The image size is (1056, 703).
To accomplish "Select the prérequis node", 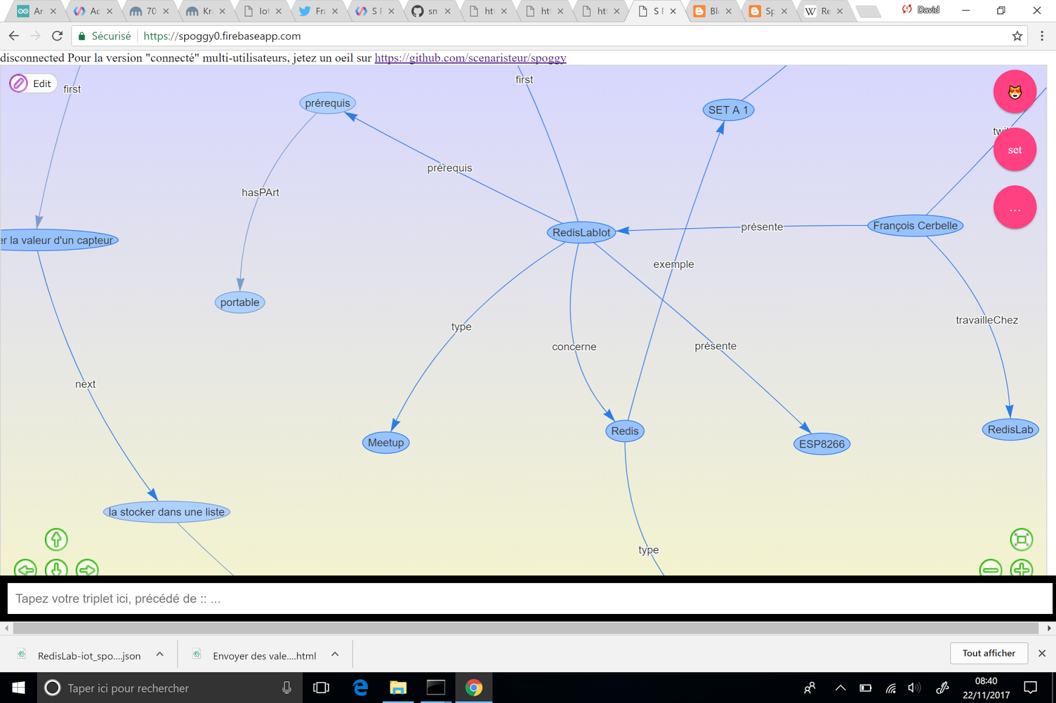I will click(x=327, y=103).
